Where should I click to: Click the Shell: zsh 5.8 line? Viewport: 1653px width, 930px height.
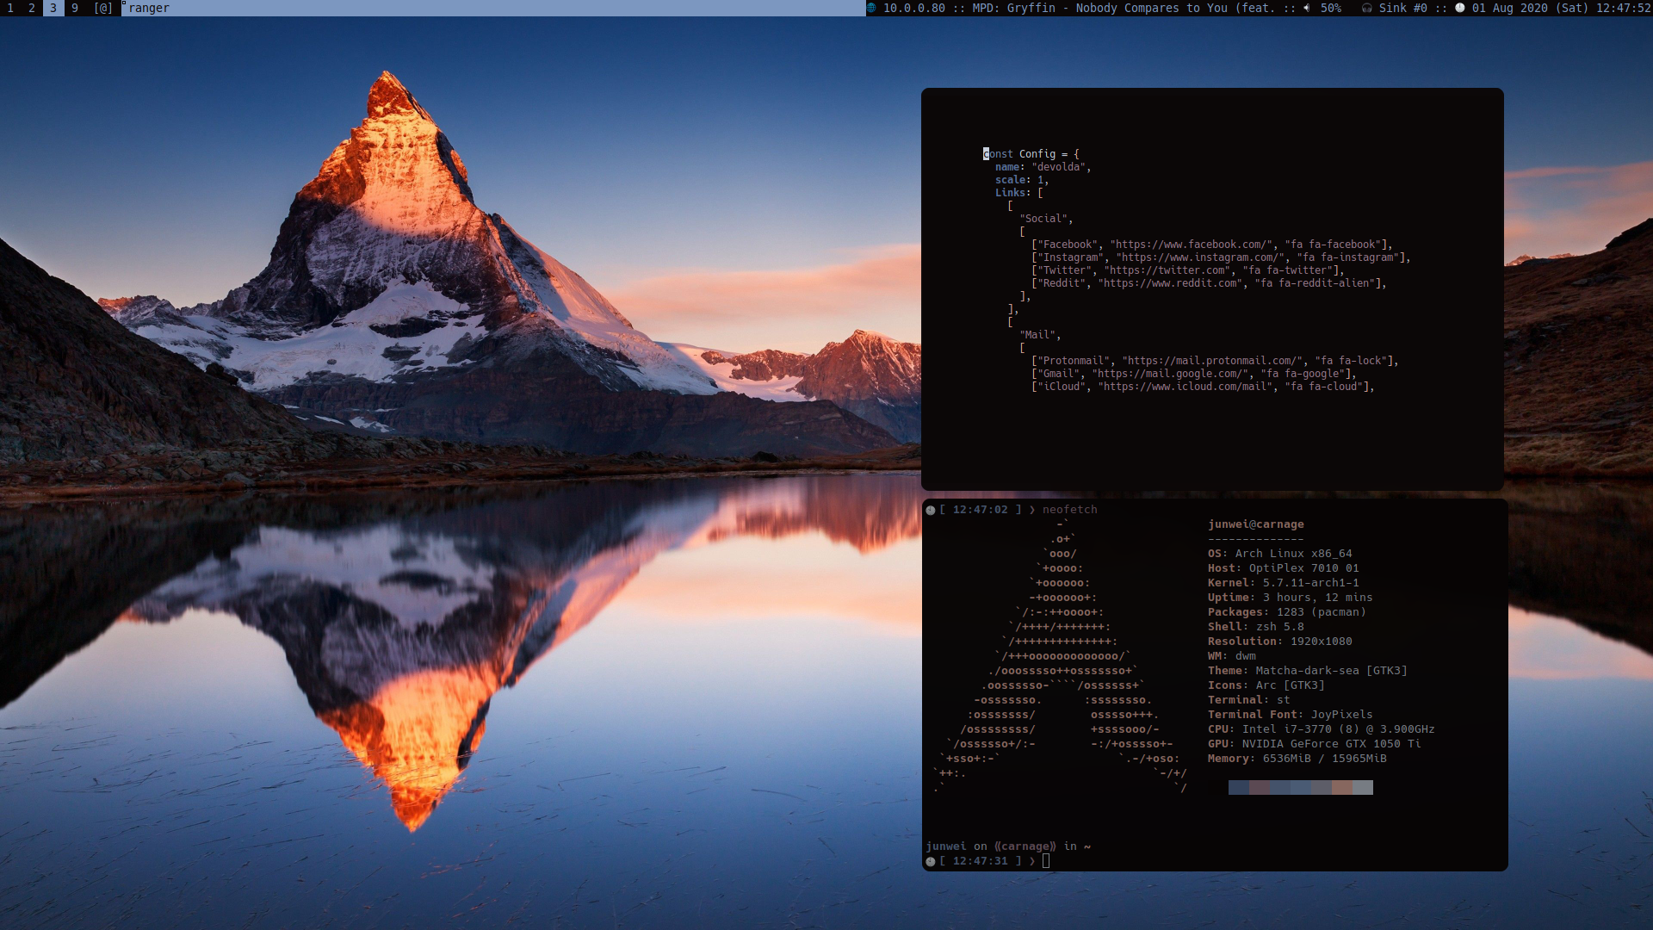(1255, 627)
